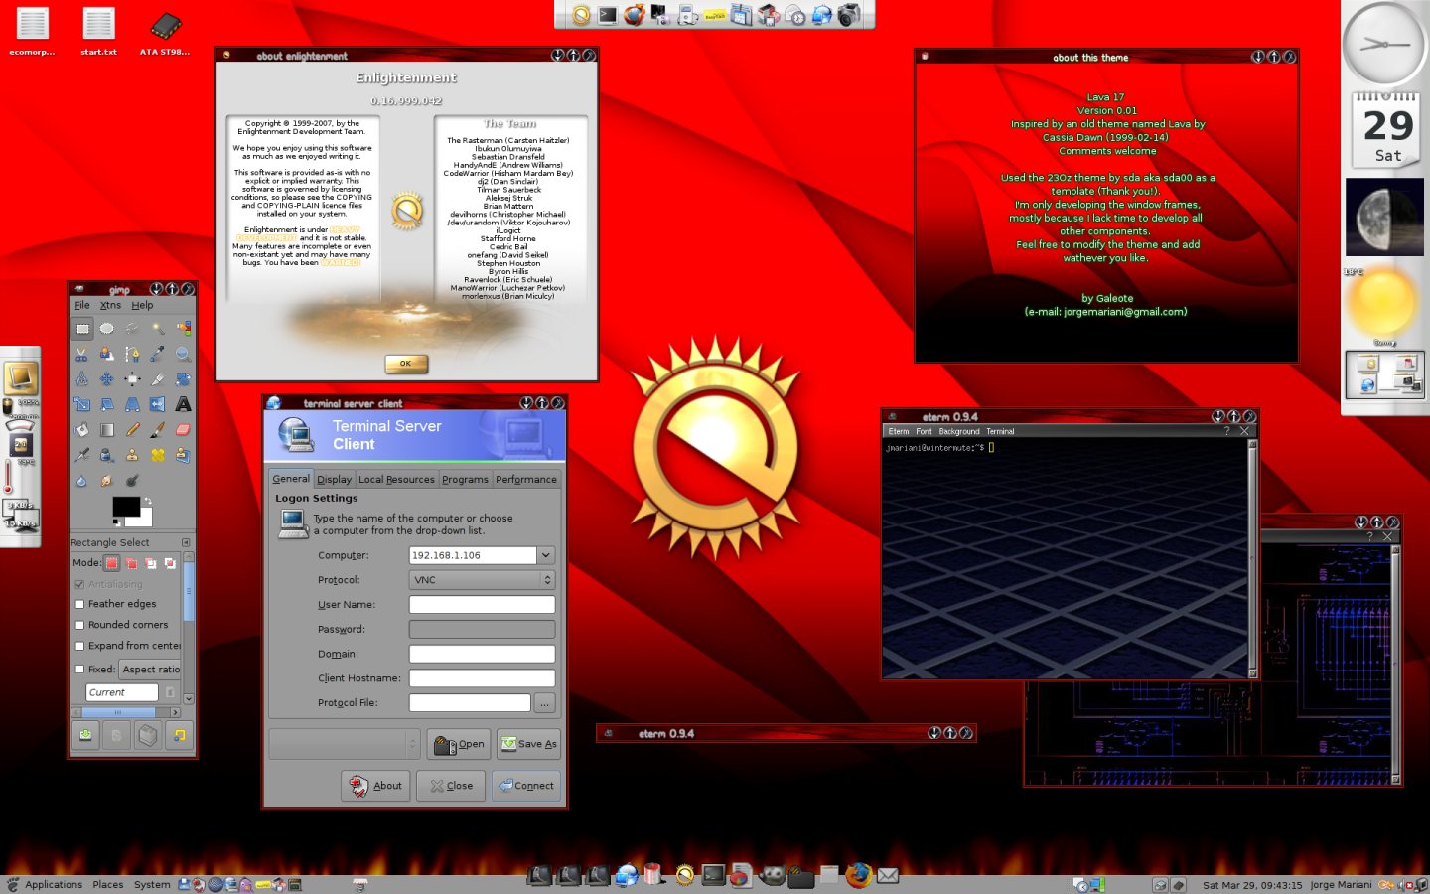Click the Save As button
The height and width of the screenshot is (894, 1430).
coord(528,744)
